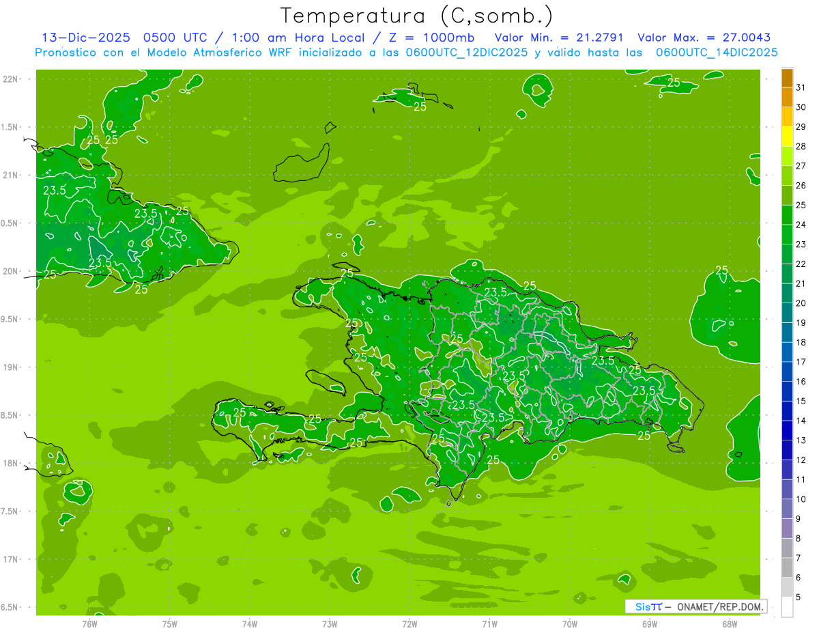Click the 18 value on the color scale

[x=801, y=343]
